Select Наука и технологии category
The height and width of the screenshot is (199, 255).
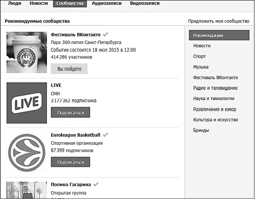(214, 99)
